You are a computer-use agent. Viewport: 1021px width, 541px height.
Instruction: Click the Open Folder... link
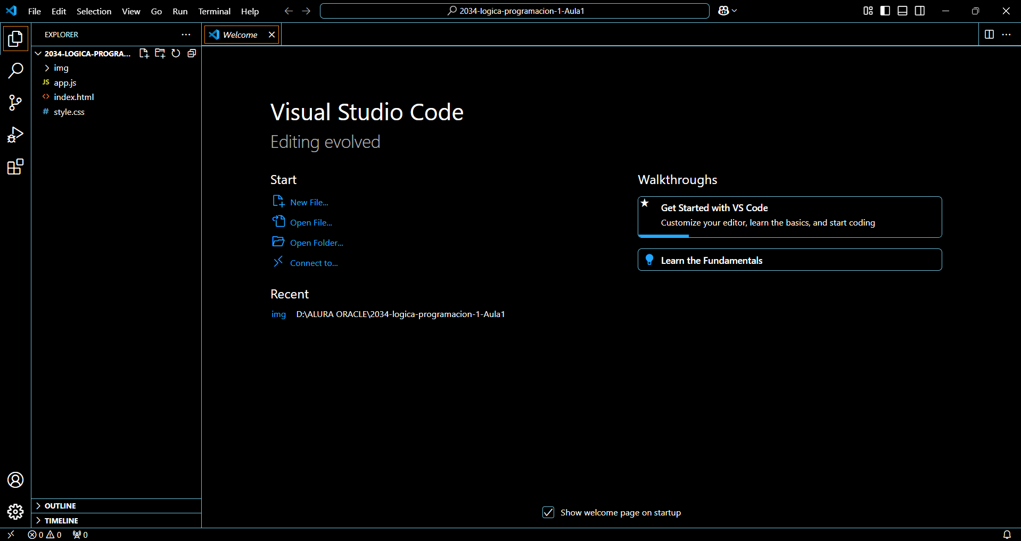click(x=308, y=243)
